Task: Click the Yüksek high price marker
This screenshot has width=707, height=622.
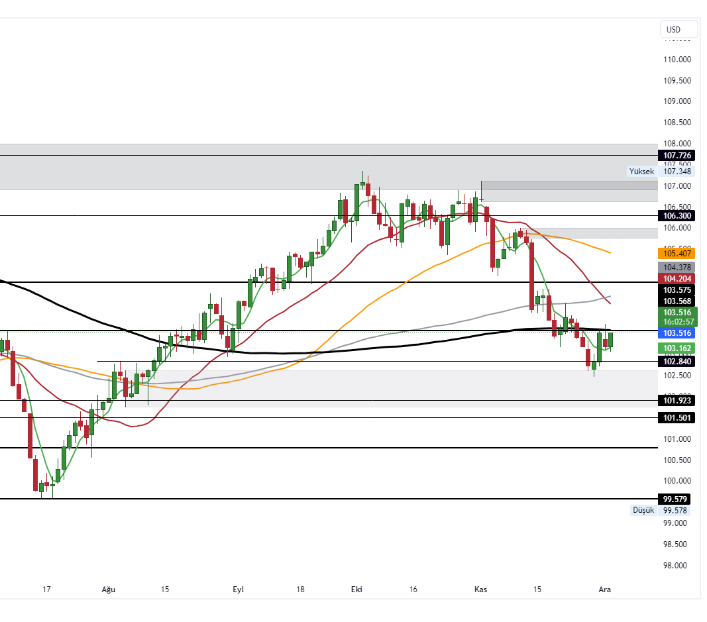Action: [641, 172]
